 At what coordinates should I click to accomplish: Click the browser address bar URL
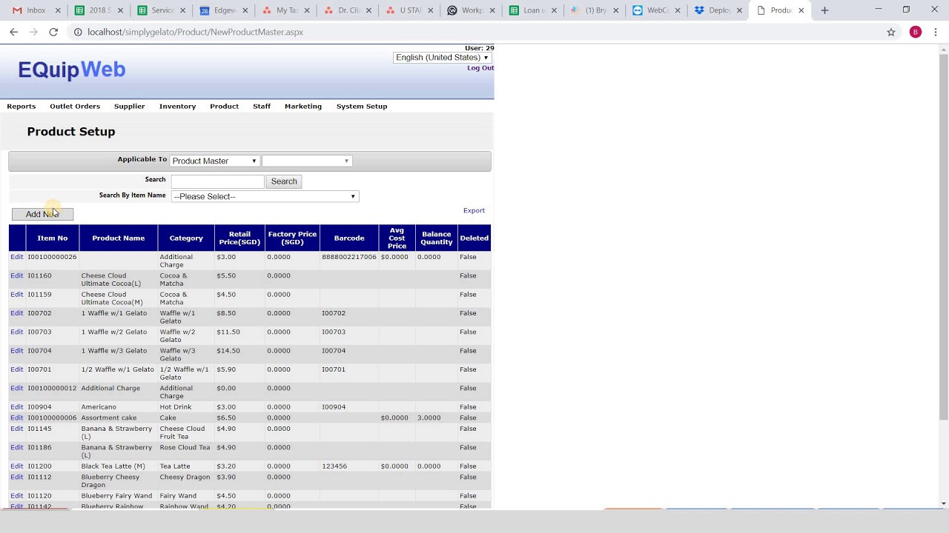click(x=195, y=32)
